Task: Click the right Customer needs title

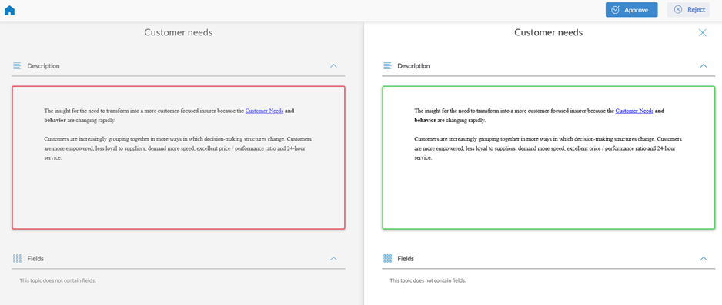Action: click(548, 32)
